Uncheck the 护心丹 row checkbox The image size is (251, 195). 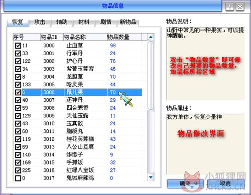click(x=18, y=61)
